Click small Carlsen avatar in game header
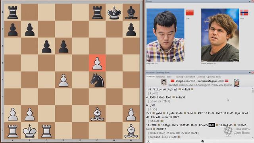Viewport: 254px width, 143px height. point(237,83)
